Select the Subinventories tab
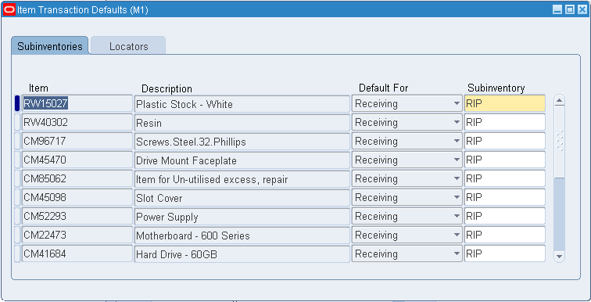 [x=50, y=46]
